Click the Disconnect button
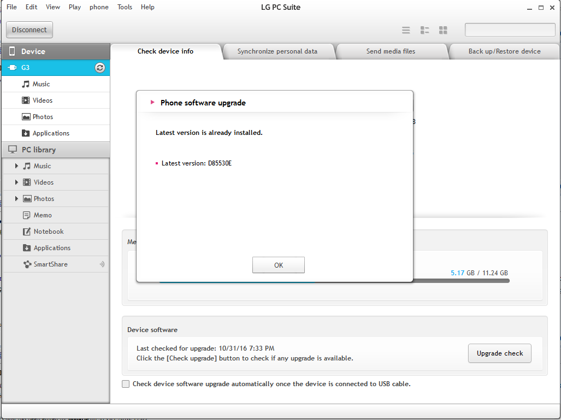Screen dimensions: 561x420 tap(29, 29)
